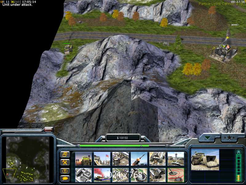Click the green experience progress bar
The height and width of the screenshot is (185, 246).
114,146
